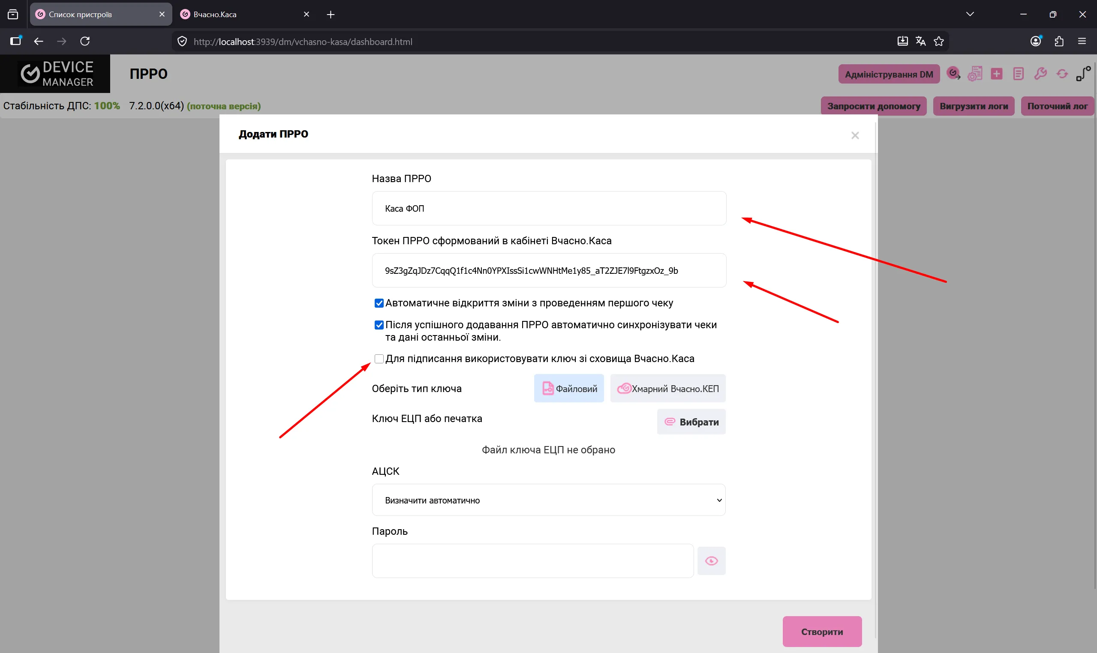1097x653 pixels.
Task: Switch to the Список пристроїв tab
Action: pyautogui.click(x=101, y=15)
